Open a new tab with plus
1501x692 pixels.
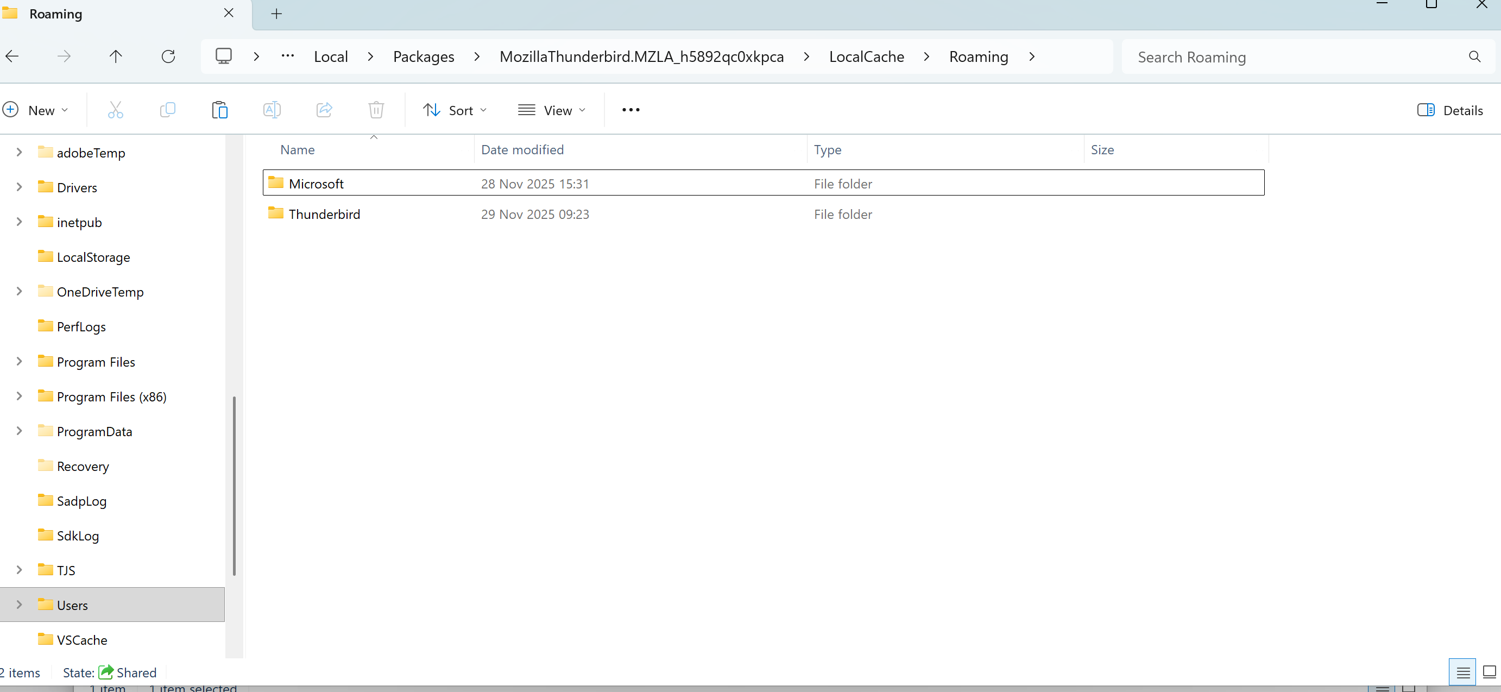277,14
